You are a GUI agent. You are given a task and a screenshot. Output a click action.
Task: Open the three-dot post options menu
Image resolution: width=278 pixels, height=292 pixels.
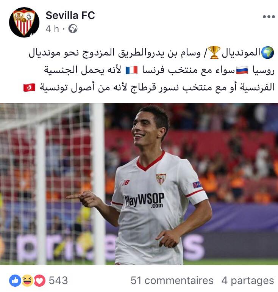coord(269,17)
